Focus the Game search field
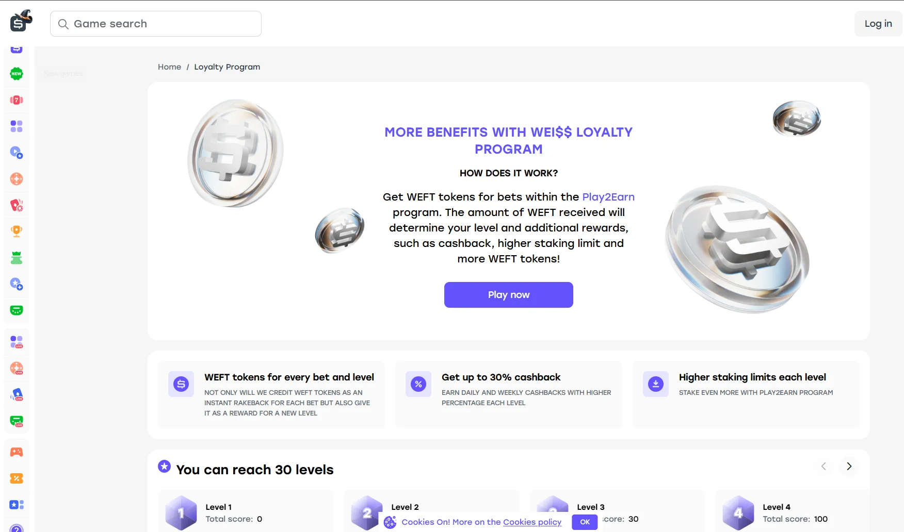This screenshot has height=532, width=904. pyautogui.click(x=156, y=24)
